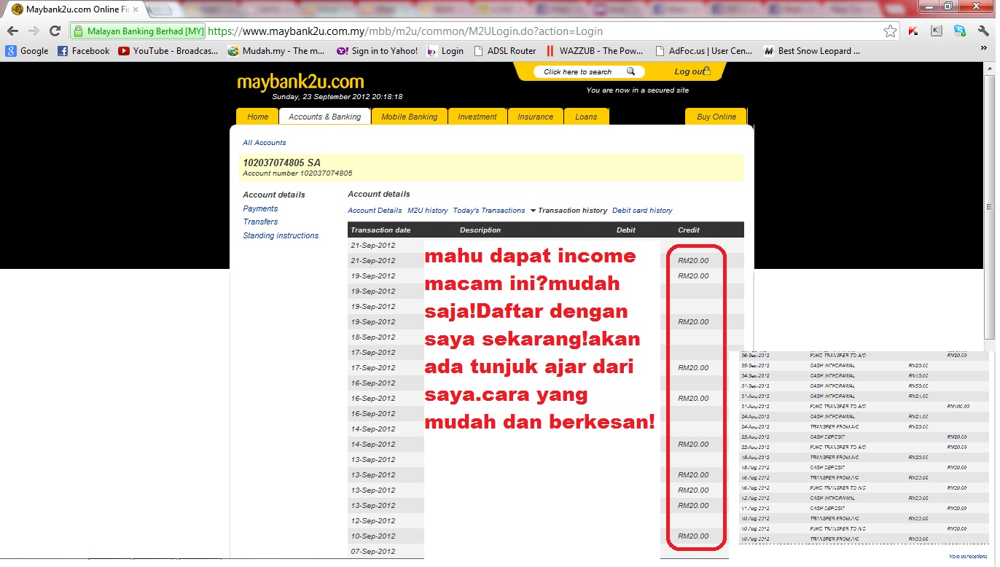Open the Login bookmark

point(445,51)
